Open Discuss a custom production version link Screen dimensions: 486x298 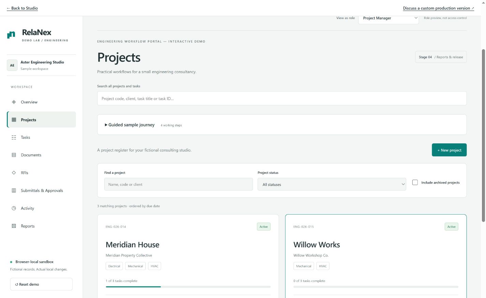pyautogui.click(x=438, y=8)
